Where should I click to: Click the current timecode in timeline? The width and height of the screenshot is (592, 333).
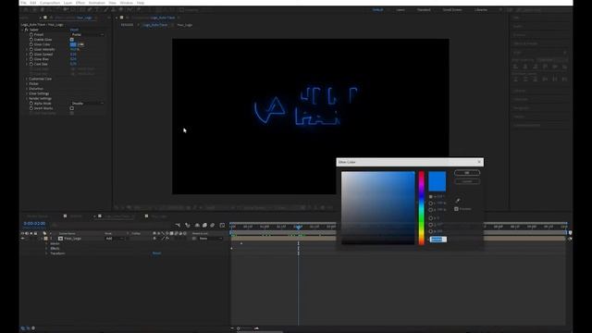[x=34, y=224]
